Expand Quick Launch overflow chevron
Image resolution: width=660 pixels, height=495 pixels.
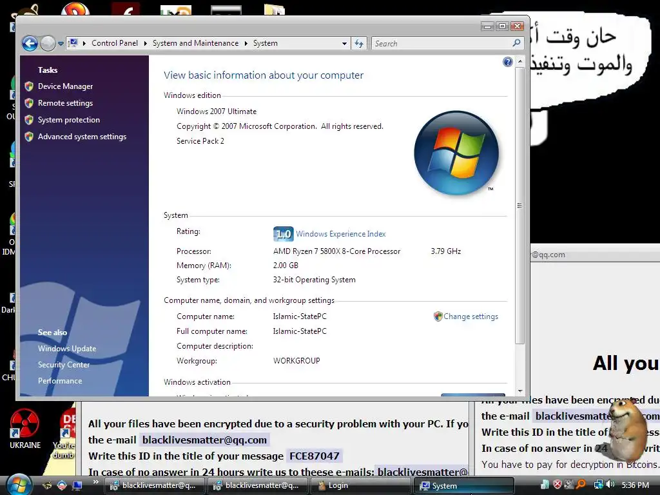pos(96,482)
